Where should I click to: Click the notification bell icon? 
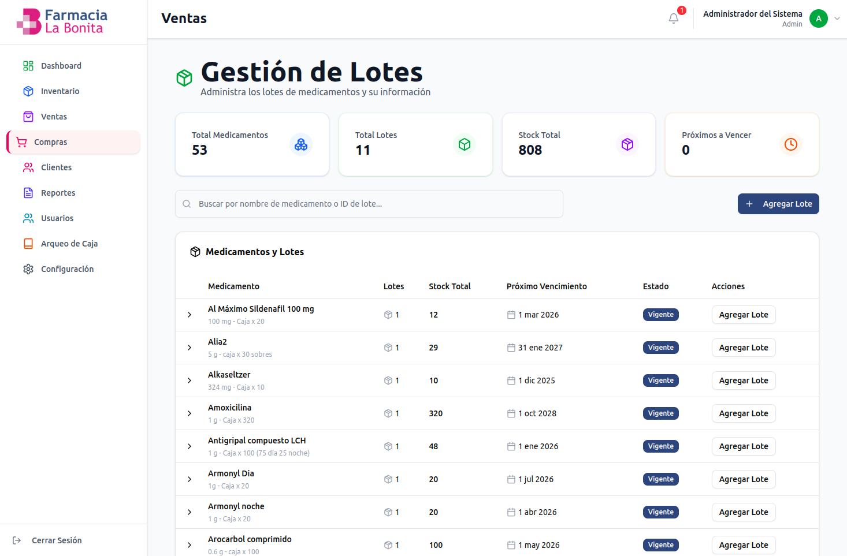674,18
